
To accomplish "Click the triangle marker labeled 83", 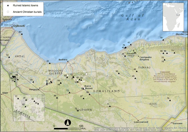I will click(x=50, y=63).
